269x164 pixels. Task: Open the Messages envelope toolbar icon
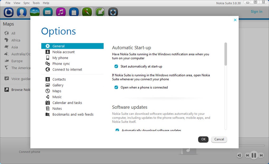point(48,12)
